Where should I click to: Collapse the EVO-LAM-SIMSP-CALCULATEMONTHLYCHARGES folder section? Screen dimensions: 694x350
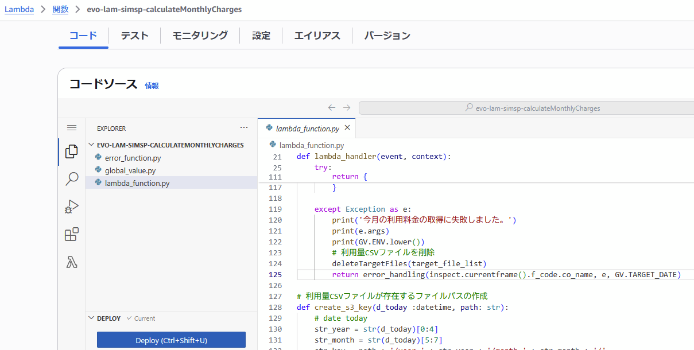pyautogui.click(x=91, y=145)
